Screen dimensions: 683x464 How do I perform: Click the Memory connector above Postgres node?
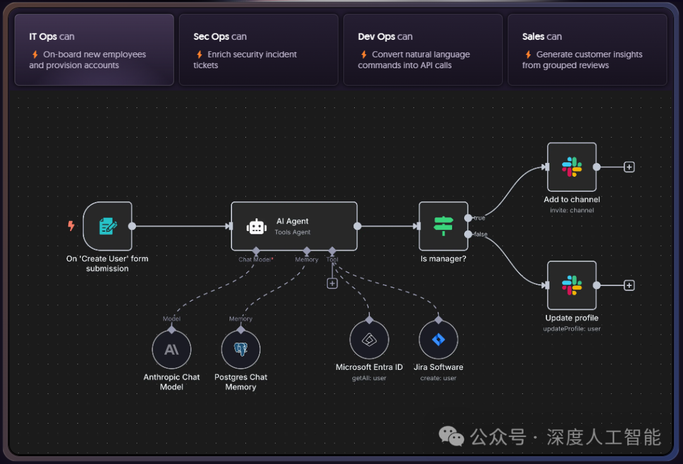click(241, 330)
